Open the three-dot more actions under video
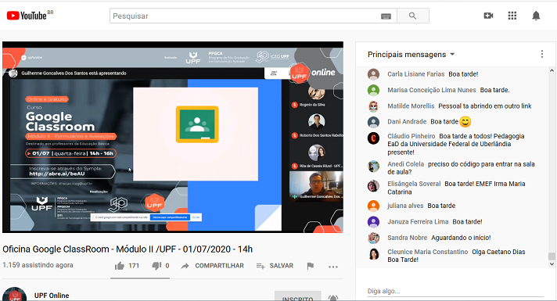Image resolution: width=557 pixels, height=301 pixels. click(x=332, y=267)
